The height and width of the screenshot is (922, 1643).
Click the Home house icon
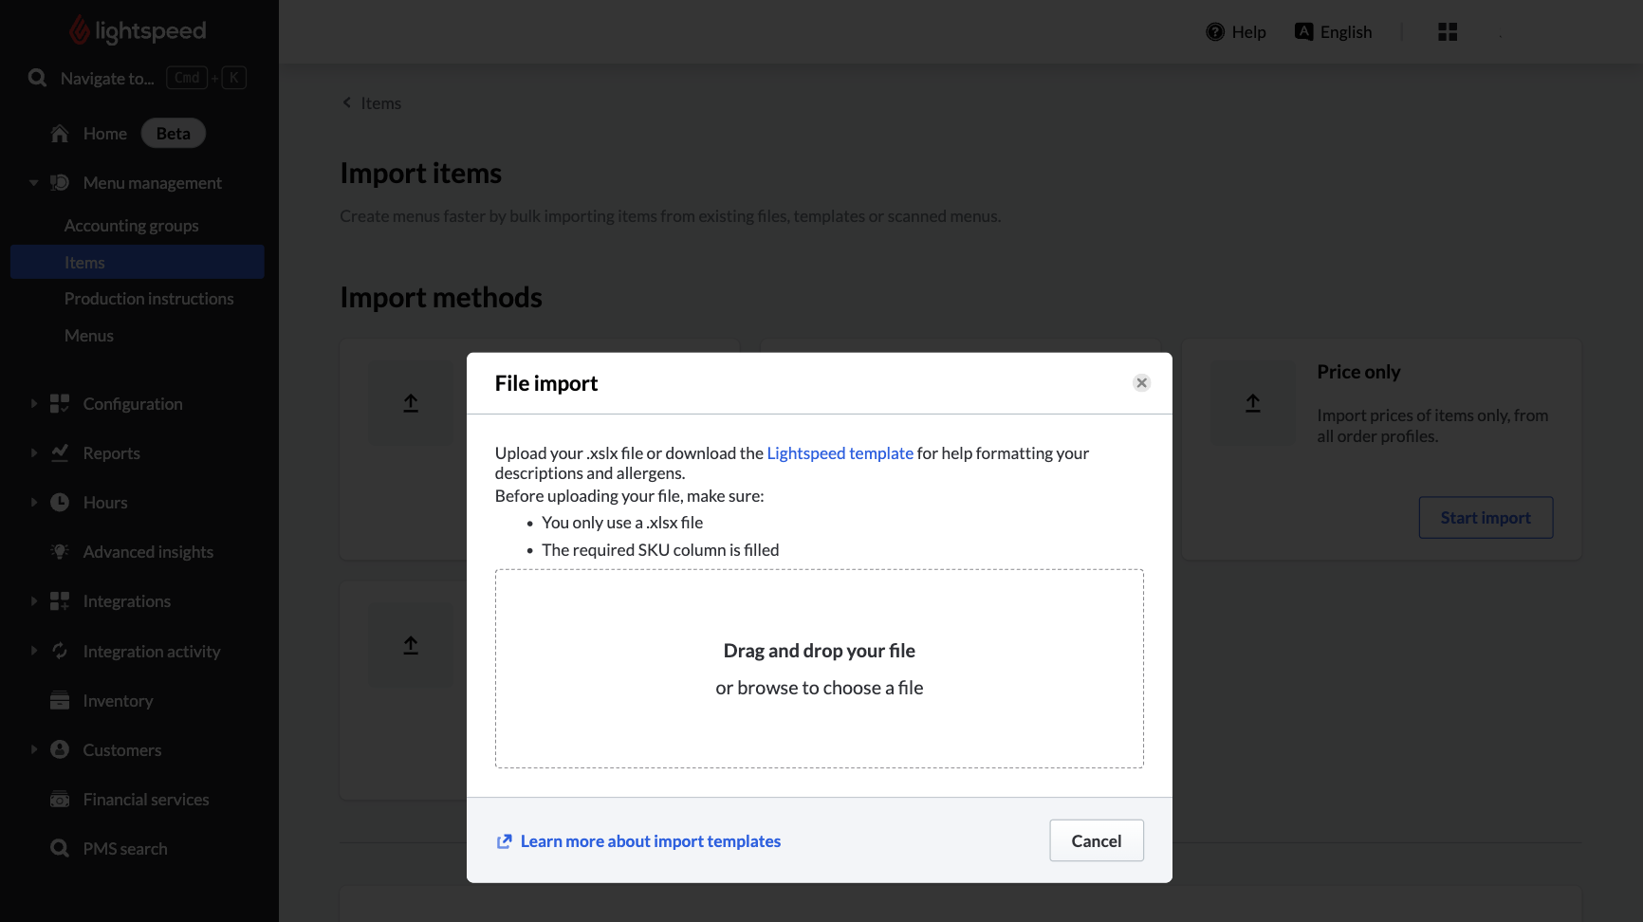pos(60,134)
